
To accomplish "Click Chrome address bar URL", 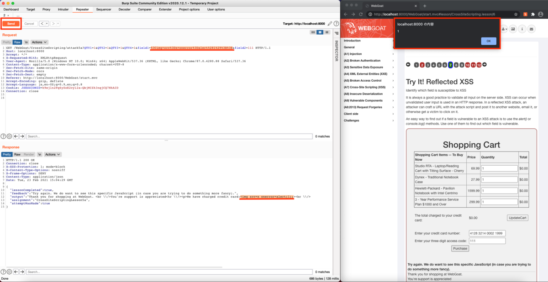I will [x=434, y=14].
